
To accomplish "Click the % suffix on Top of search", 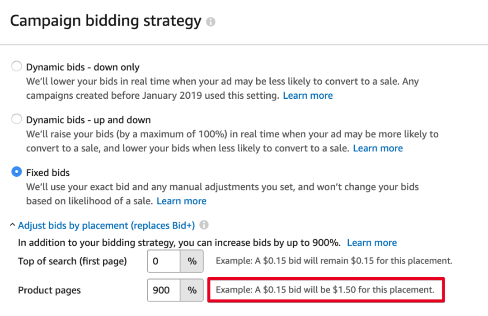I will (192, 261).
